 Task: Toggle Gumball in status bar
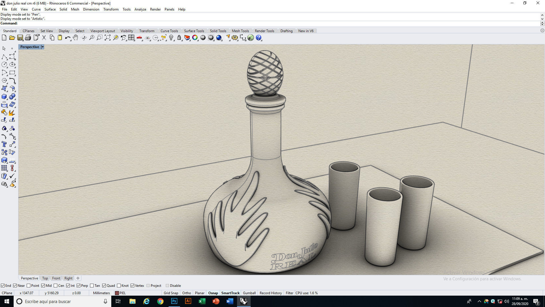coord(249,293)
